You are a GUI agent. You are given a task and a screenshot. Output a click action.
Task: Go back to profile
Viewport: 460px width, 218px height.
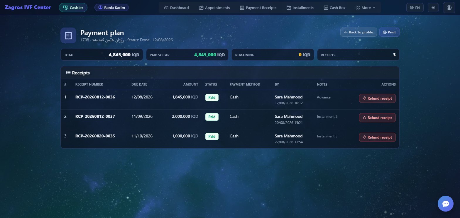pos(358,32)
